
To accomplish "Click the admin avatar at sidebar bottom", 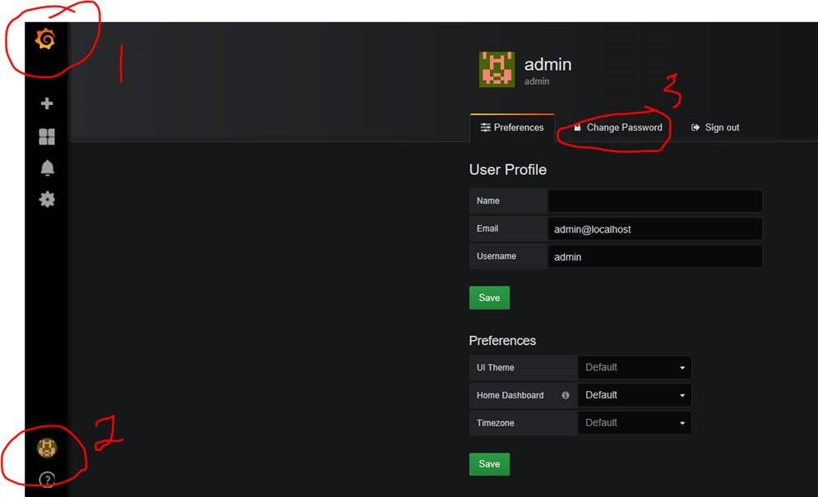I will coord(47,448).
